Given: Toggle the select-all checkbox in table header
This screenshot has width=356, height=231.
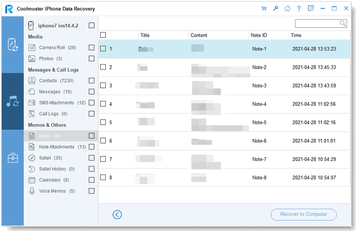Looking at the screenshot, I should click(x=103, y=35).
